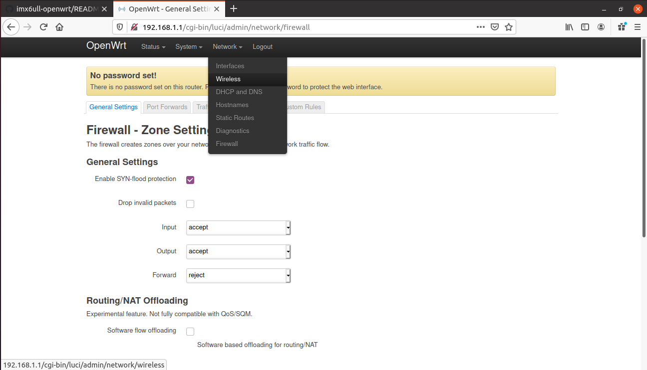The image size is (647, 370).
Task: Click the Pocket save icon
Action: pos(495,27)
